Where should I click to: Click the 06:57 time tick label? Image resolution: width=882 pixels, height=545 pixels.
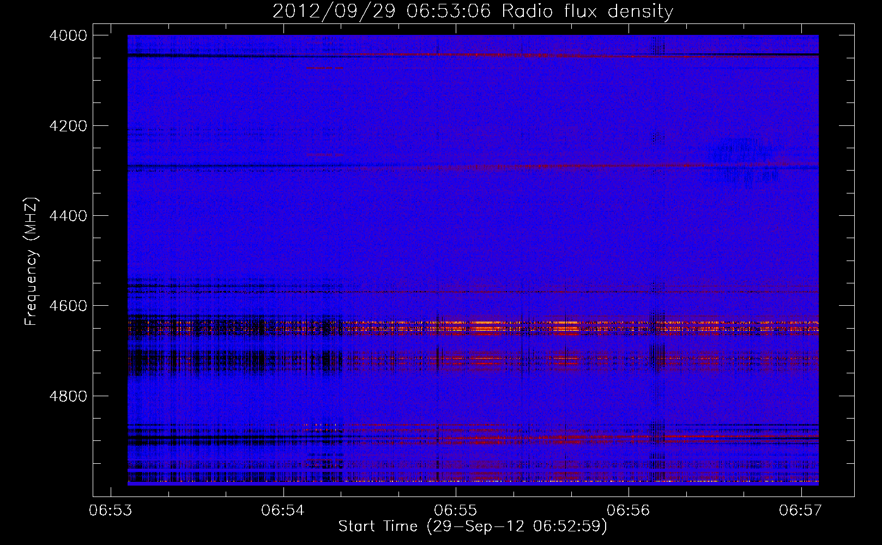coord(801,511)
